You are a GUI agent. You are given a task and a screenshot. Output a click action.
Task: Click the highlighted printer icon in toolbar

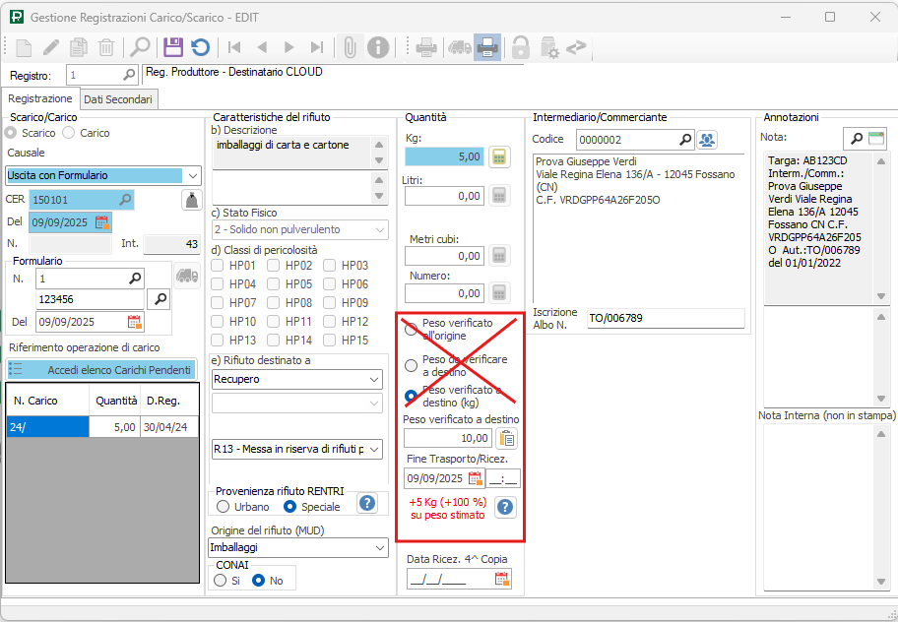click(486, 46)
